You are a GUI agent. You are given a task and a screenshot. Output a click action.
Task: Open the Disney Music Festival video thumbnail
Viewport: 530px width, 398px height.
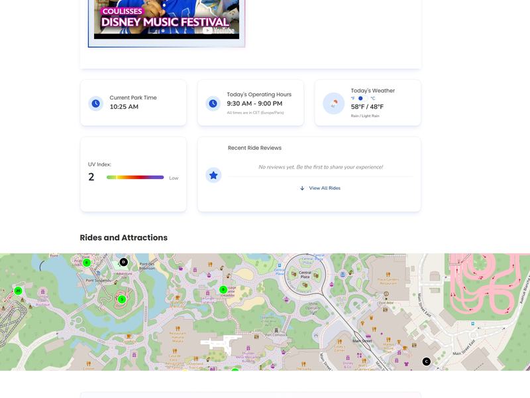coord(166,20)
